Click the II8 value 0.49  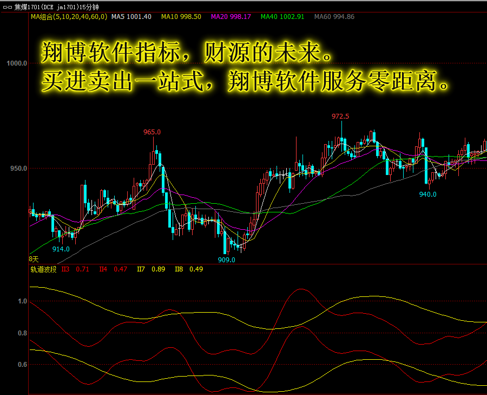coord(196,269)
